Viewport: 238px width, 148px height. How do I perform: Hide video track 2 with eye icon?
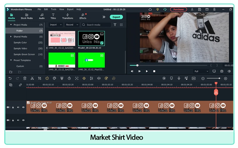pos(24,120)
